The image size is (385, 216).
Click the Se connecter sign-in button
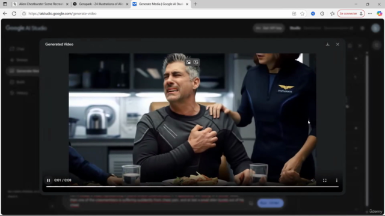[x=351, y=13]
